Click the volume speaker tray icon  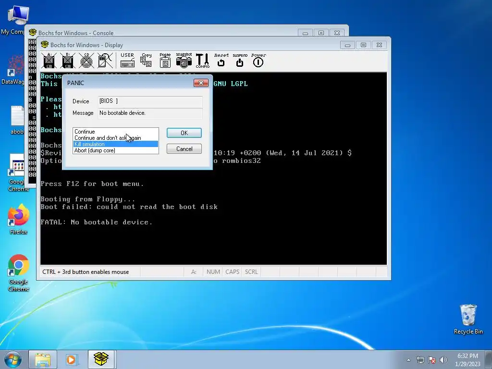click(x=443, y=360)
